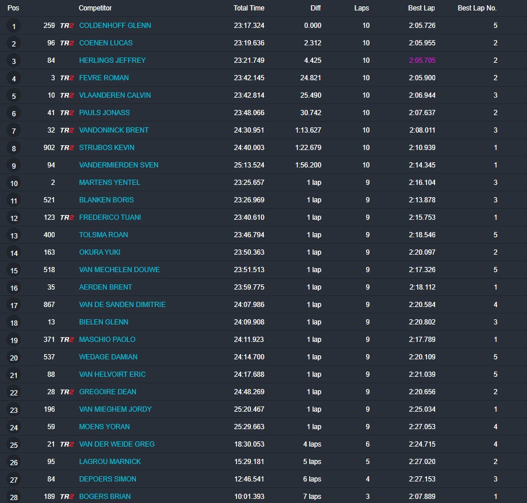This screenshot has height=503, width=527.
Task: Click the TR2 logo next to Fevre Roman
Action: [x=67, y=78]
